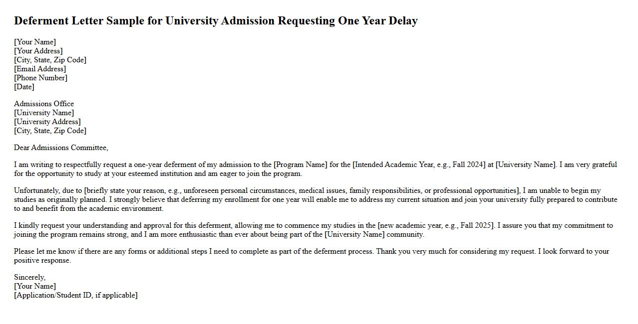Viewport: 638px width, 324px height.
Task: Click the [Your Name] signature below Sincerely
Action: point(35,286)
